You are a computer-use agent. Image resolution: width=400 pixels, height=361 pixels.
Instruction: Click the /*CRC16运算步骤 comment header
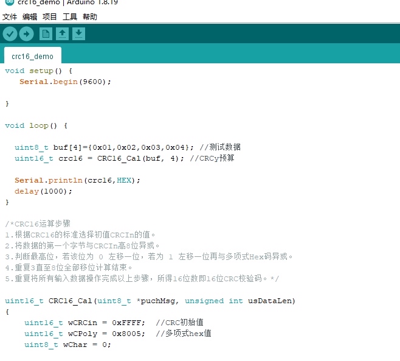click(x=38, y=224)
